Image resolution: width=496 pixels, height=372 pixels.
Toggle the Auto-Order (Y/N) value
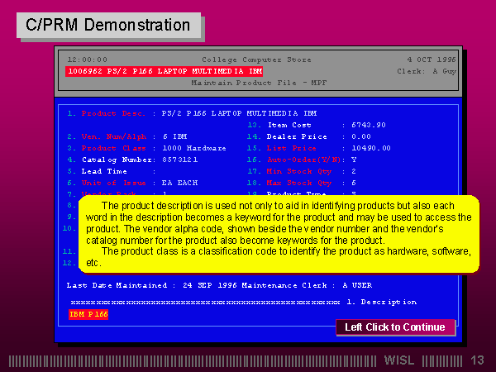[x=354, y=159]
